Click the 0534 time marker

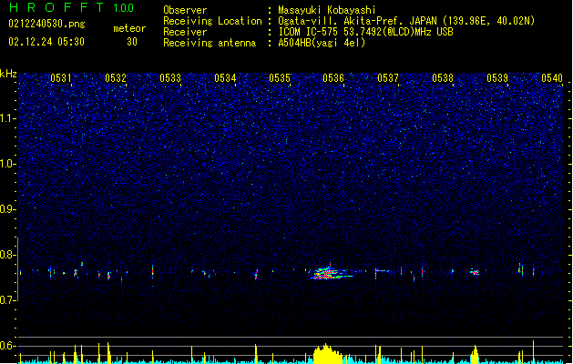click(225, 78)
